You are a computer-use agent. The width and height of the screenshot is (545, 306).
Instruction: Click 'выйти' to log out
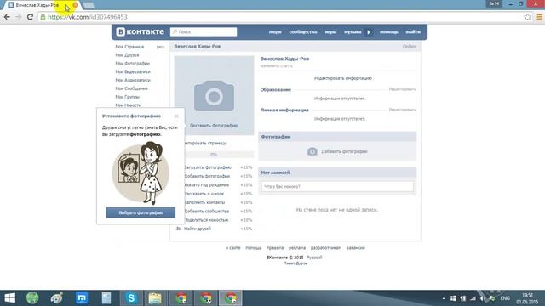pyautogui.click(x=413, y=32)
